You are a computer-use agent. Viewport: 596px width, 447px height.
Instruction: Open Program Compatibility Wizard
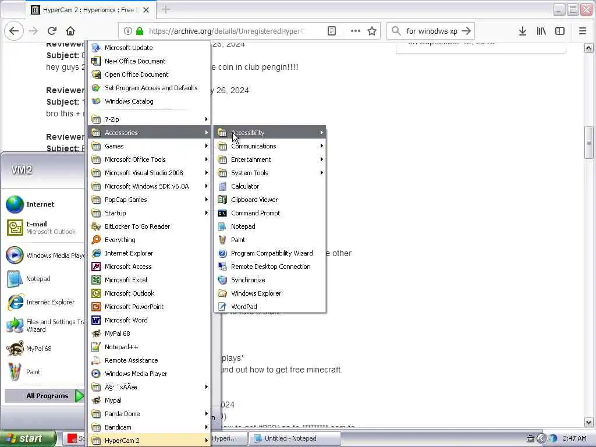coord(270,253)
